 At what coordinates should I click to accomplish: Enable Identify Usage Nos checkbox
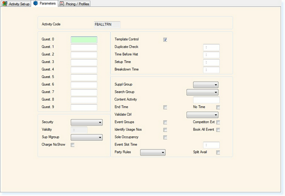[x=165, y=130]
